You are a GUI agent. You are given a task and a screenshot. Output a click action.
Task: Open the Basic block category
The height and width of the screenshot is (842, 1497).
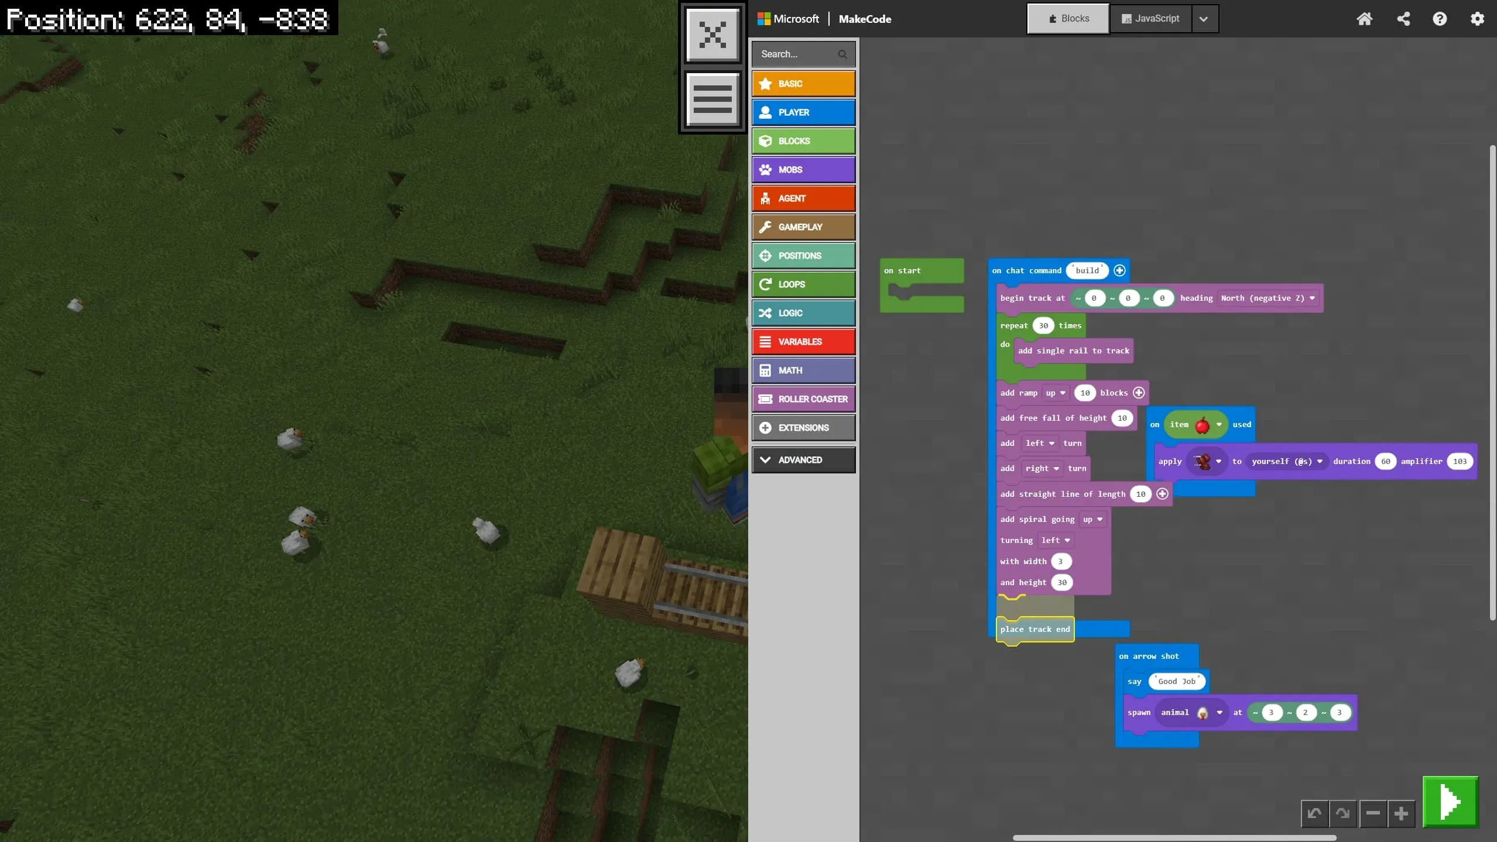click(x=803, y=84)
